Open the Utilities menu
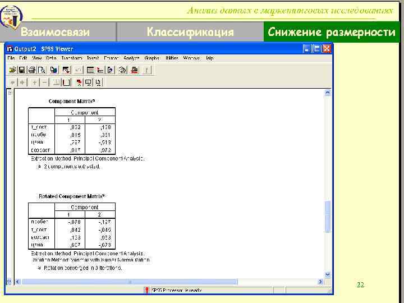 tap(172, 58)
